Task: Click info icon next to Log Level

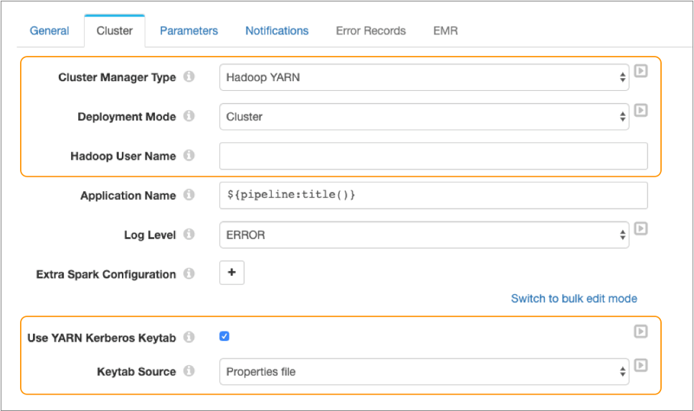Action: click(189, 234)
